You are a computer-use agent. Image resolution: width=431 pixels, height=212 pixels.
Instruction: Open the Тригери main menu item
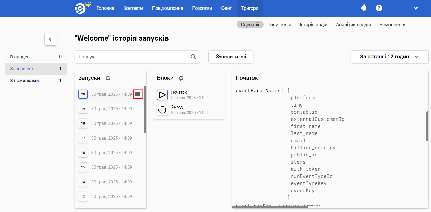click(x=250, y=8)
